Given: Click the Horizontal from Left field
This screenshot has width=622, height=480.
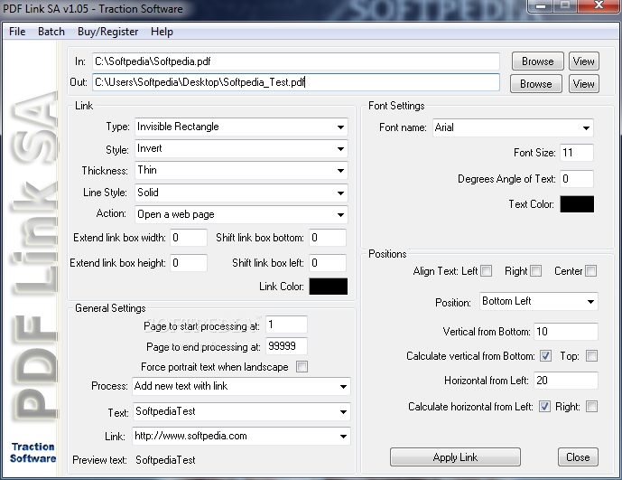Looking at the screenshot, I should (x=566, y=381).
